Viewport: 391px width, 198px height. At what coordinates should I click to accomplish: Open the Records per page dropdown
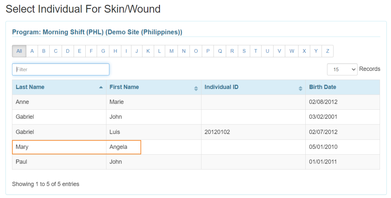coord(342,69)
